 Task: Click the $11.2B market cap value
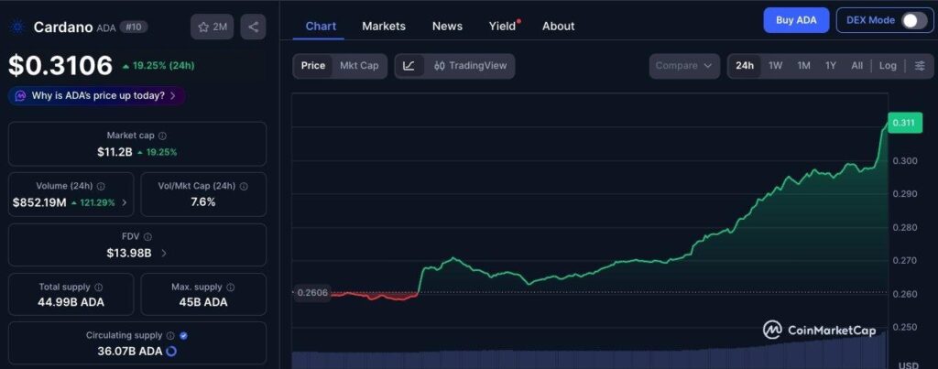[x=115, y=152]
